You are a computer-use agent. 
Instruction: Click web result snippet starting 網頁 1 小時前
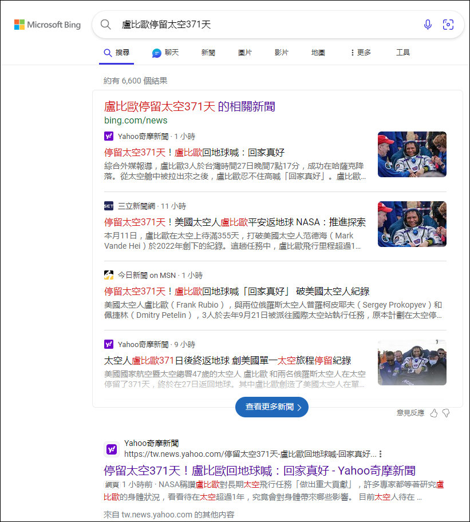[x=274, y=491]
